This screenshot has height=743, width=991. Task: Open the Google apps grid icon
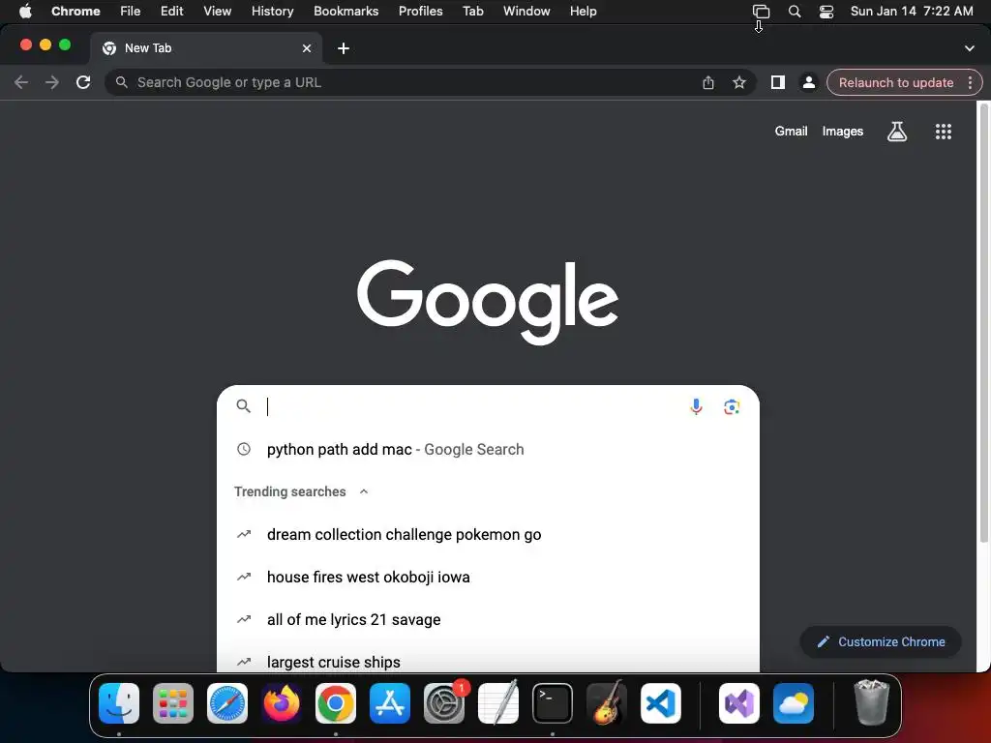pos(943,132)
